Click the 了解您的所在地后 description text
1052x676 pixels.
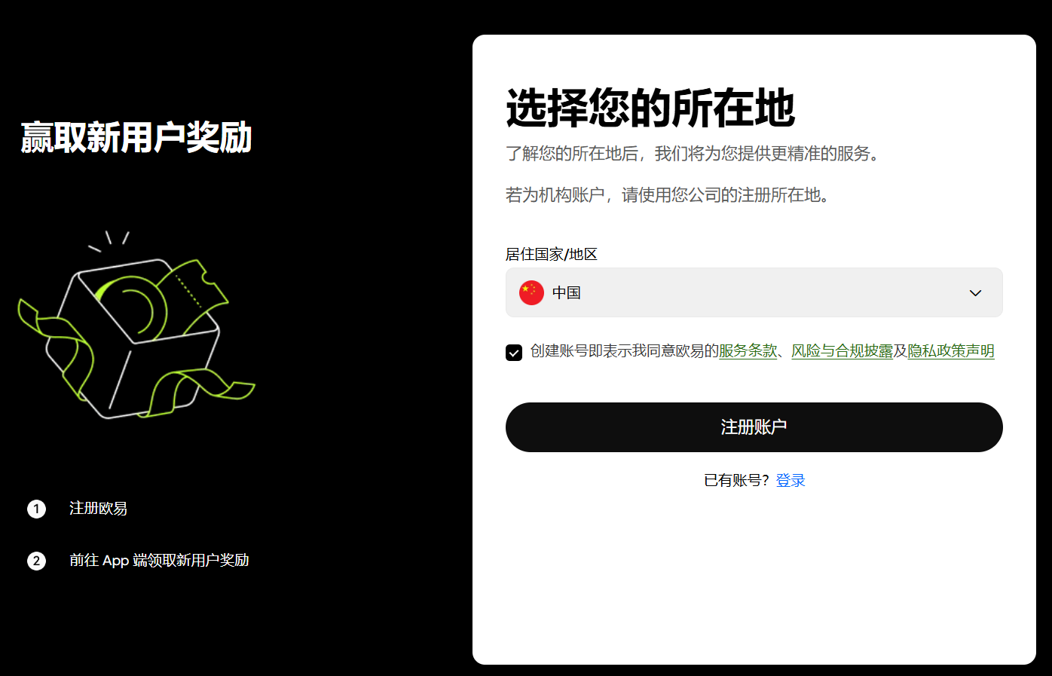tap(693, 154)
